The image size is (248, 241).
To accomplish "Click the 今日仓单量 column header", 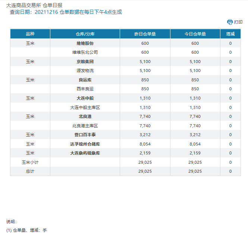I will pyautogui.click(x=195, y=34).
